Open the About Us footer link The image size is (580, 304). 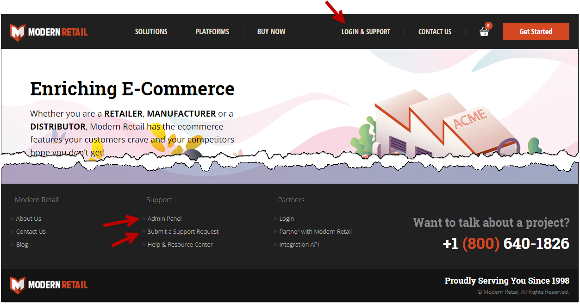[x=29, y=218]
